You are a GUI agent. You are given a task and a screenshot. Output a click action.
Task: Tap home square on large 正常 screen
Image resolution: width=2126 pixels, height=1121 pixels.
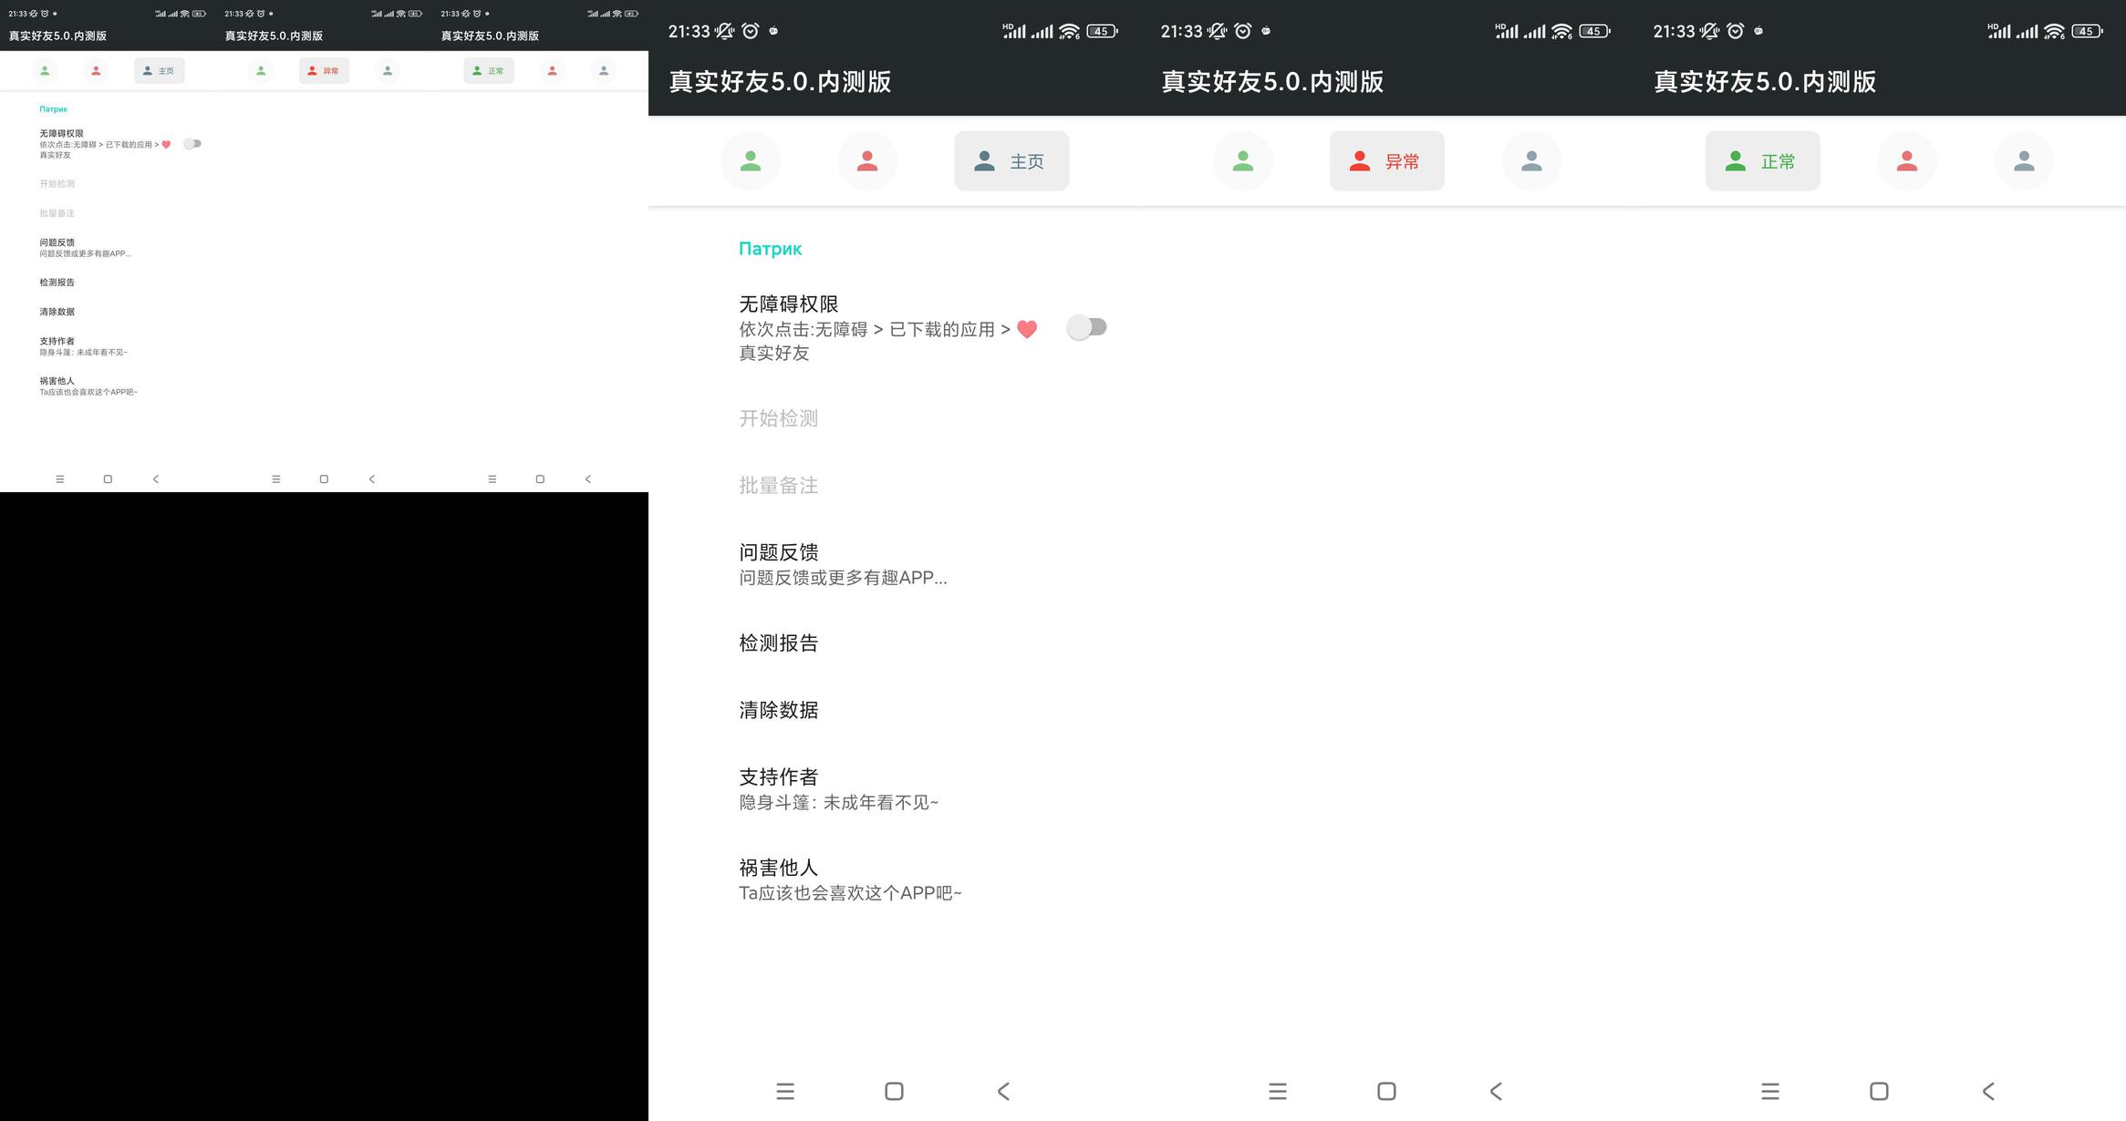coord(1879,1091)
